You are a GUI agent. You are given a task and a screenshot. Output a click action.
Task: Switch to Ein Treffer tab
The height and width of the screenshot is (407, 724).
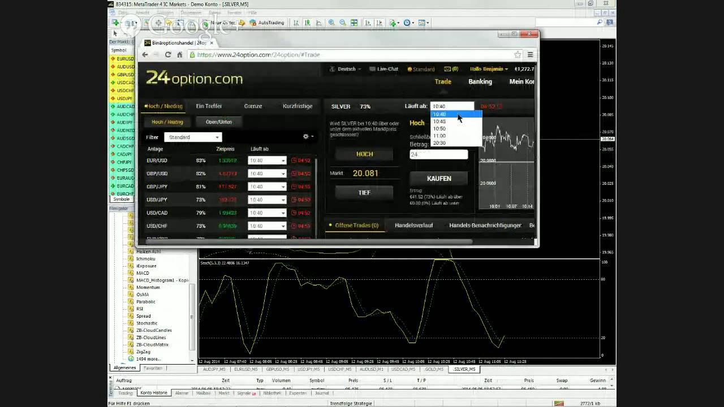209,106
